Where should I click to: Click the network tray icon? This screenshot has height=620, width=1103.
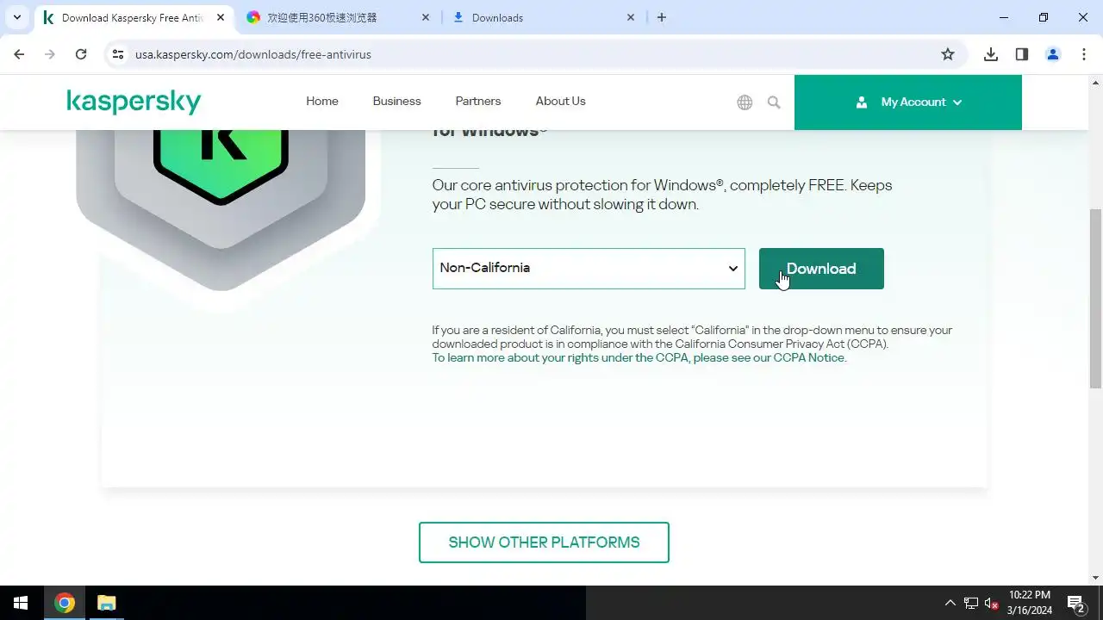coord(971,603)
